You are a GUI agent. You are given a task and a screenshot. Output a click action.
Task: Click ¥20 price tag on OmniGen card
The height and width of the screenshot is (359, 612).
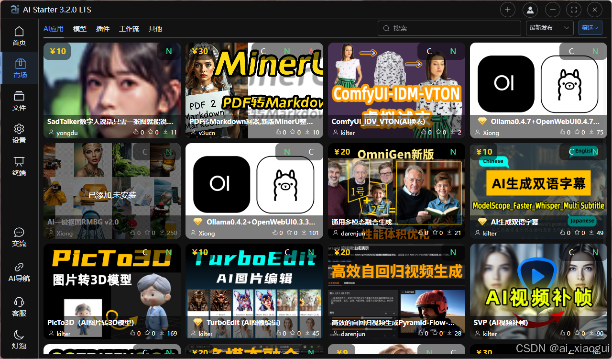(342, 152)
